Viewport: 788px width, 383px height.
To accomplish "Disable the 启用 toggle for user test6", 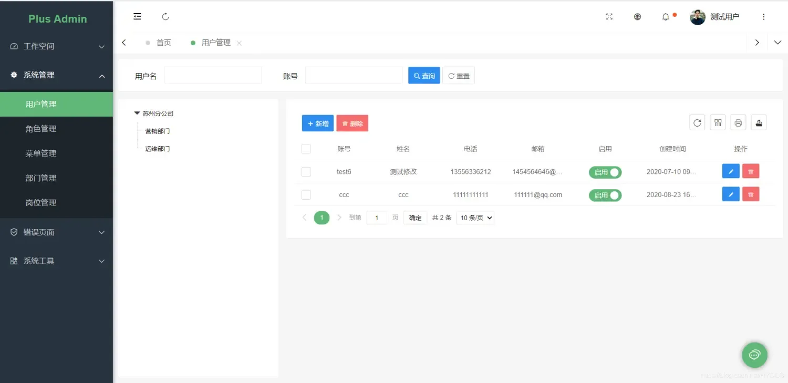I will coord(605,172).
